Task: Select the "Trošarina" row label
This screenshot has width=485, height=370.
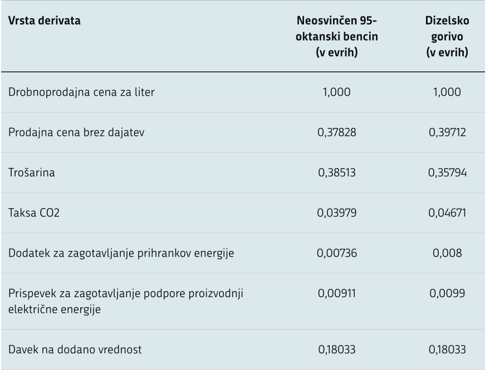Action: click(x=31, y=173)
